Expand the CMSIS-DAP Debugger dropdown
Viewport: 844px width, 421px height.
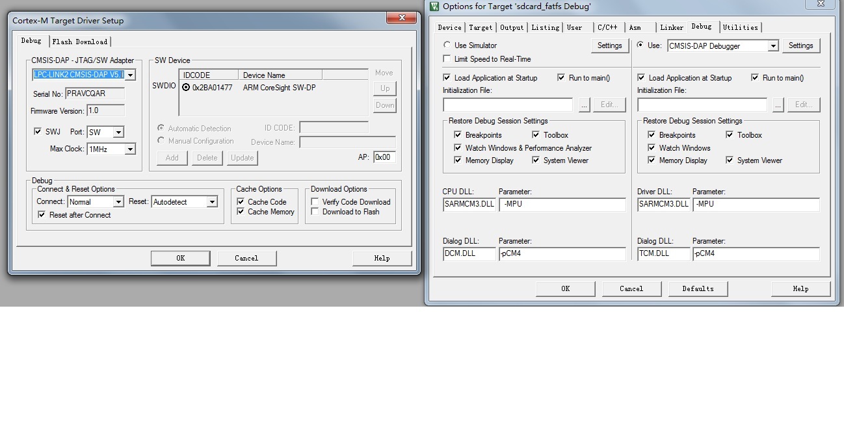pos(773,45)
